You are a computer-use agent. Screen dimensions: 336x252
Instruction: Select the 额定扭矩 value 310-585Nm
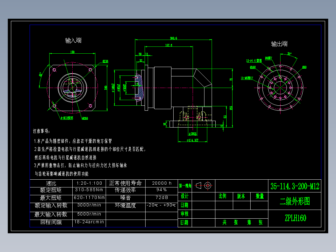89,190
